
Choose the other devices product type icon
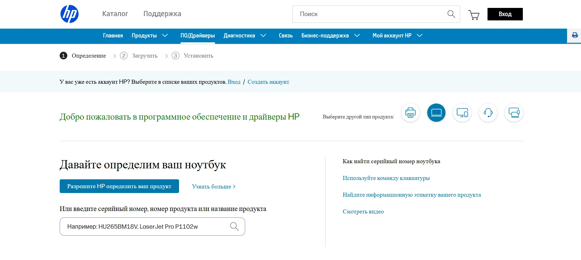[514, 113]
